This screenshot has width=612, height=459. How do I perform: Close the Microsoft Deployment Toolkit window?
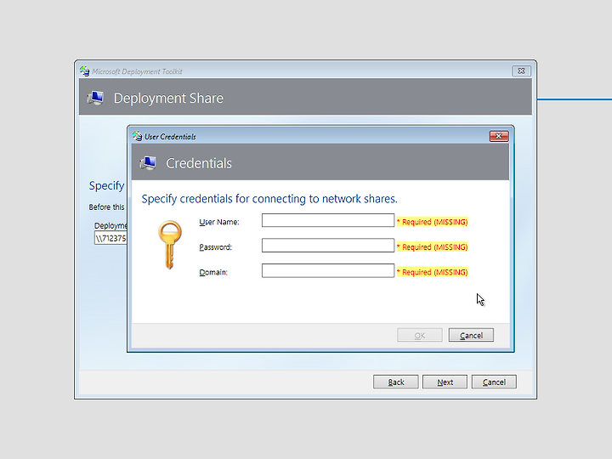[521, 71]
